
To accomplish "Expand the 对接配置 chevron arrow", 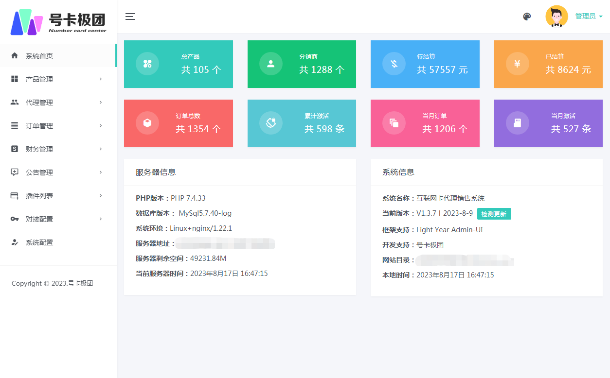I will 101,219.
